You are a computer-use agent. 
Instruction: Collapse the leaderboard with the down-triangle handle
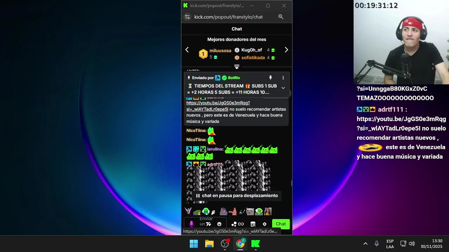click(x=237, y=66)
